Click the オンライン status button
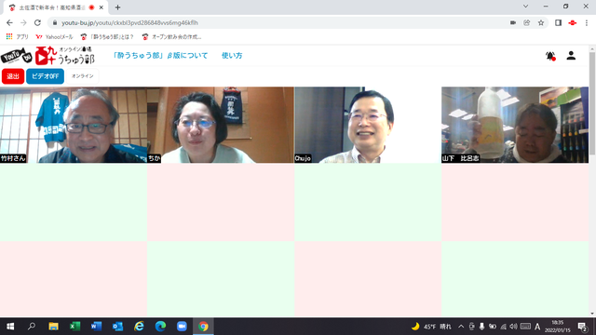 tap(83, 76)
